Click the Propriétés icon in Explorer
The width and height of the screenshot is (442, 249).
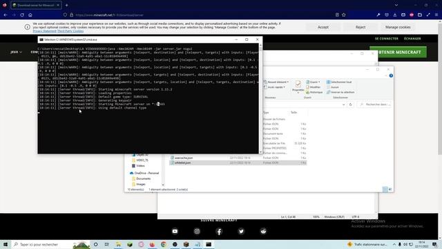pos(298,86)
